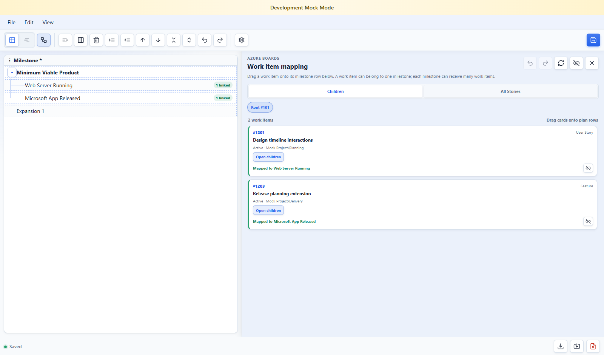Viewport: 604px width, 355px height.
Task: Select the Web Server Running row
Action: [x=121, y=85]
